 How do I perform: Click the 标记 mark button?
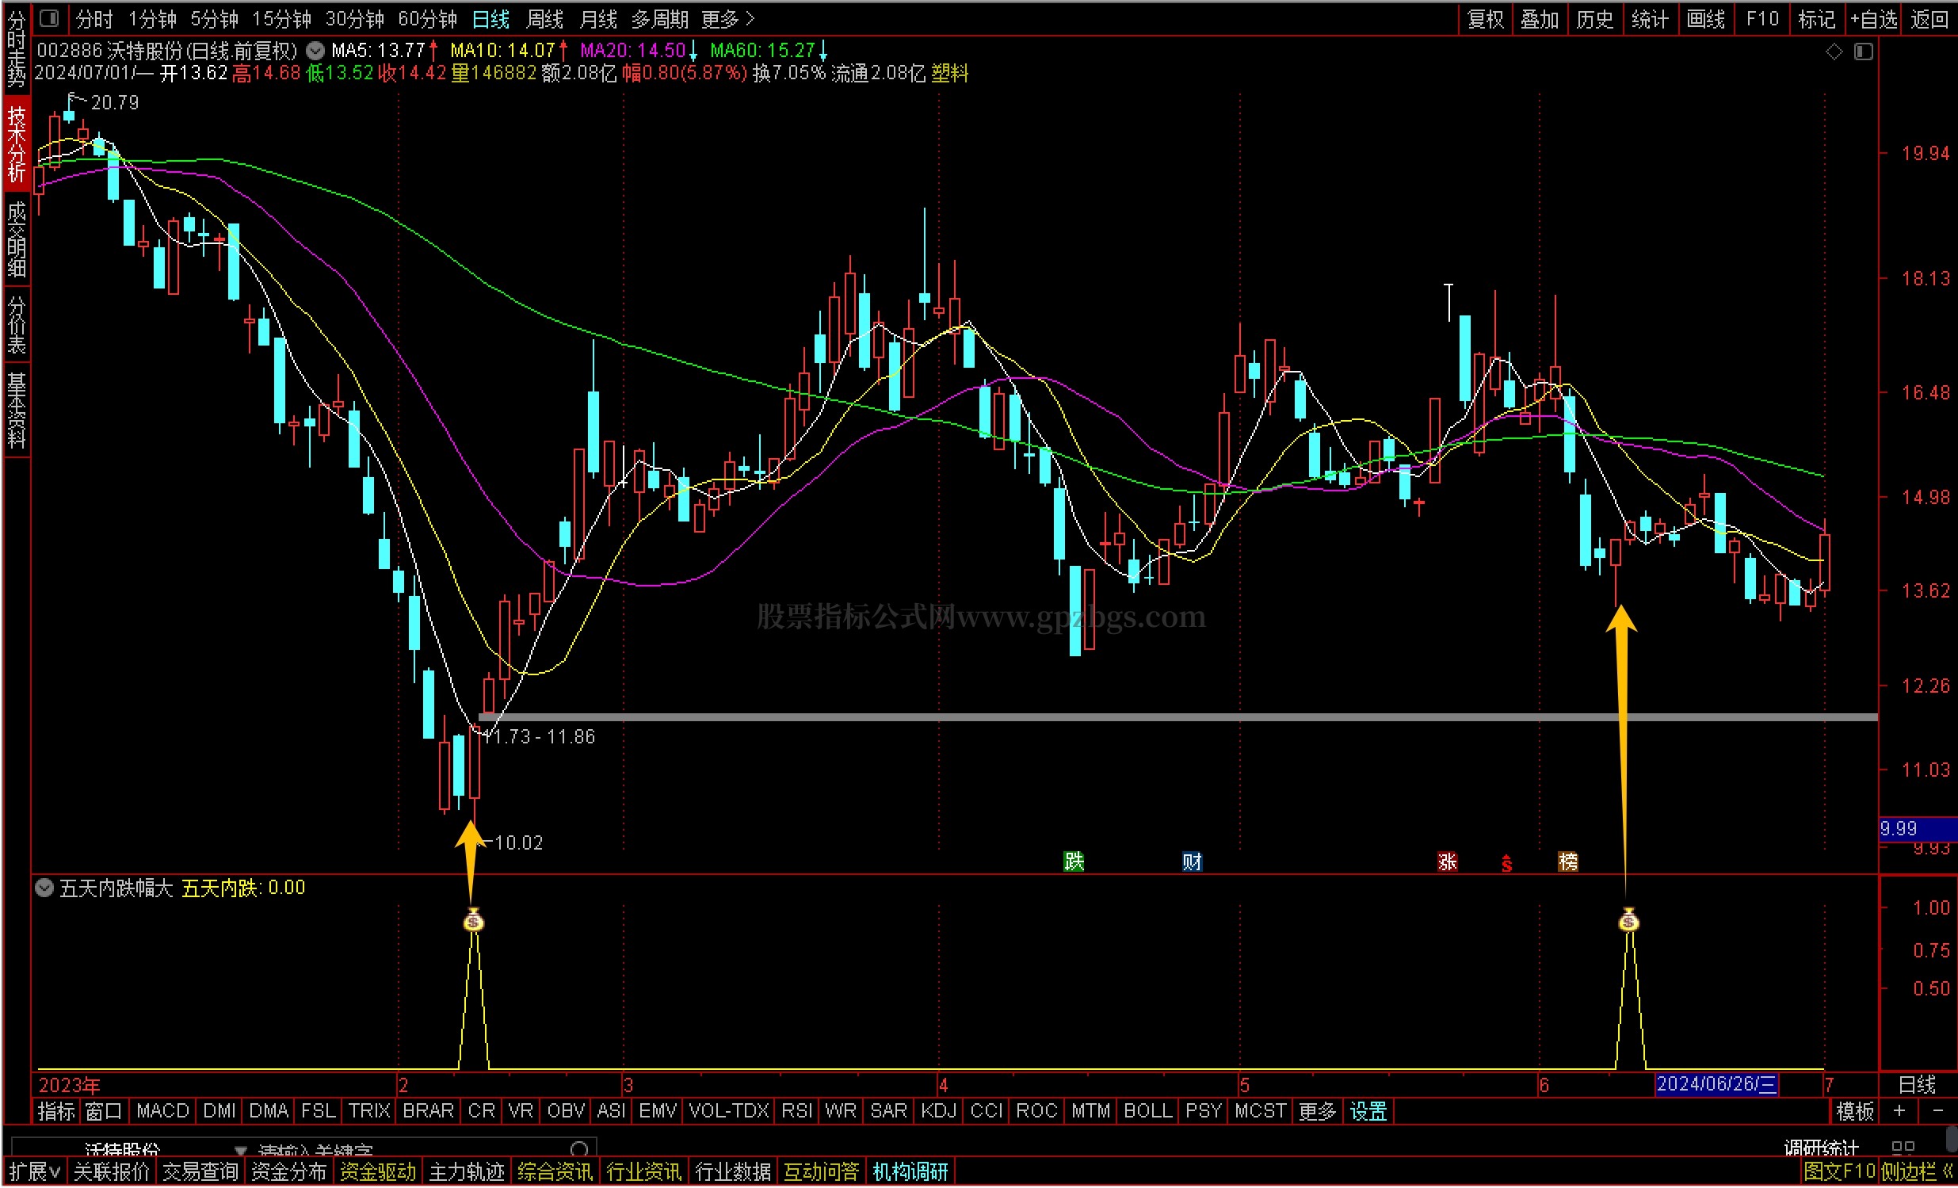1816,19
